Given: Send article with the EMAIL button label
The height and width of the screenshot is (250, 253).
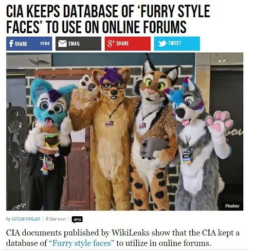Looking at the screenshot, I should (74, 43).
